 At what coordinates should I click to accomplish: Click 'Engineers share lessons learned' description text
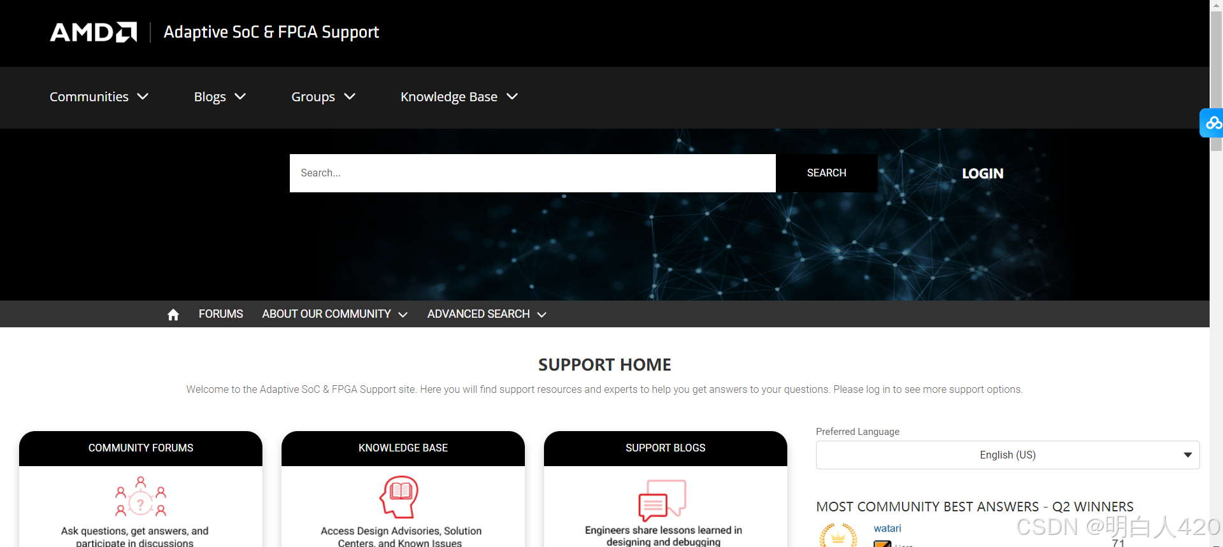coord(663,536)
